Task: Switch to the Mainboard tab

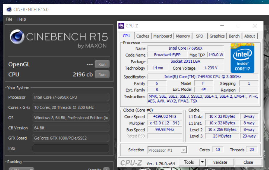Action: 163,36
